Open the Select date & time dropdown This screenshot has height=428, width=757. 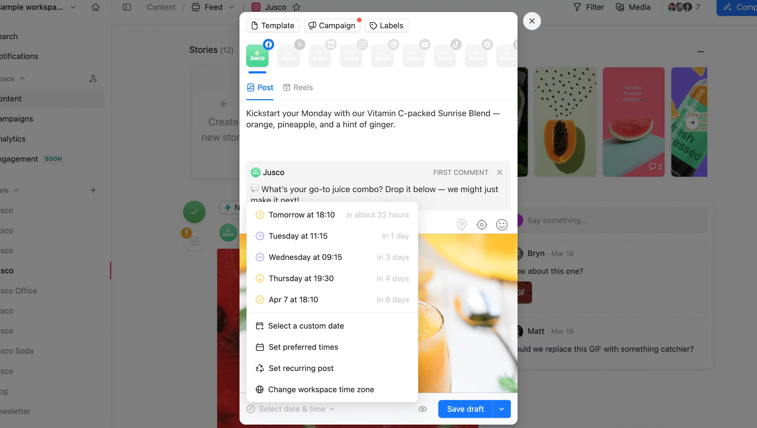pyautogui.click(x=291, y=409)
